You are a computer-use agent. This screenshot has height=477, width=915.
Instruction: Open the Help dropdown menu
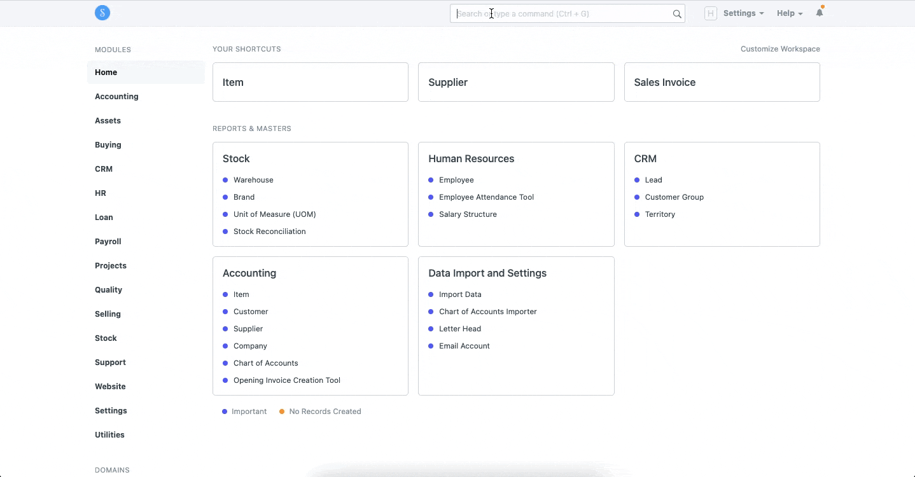(x=789, y=13)
